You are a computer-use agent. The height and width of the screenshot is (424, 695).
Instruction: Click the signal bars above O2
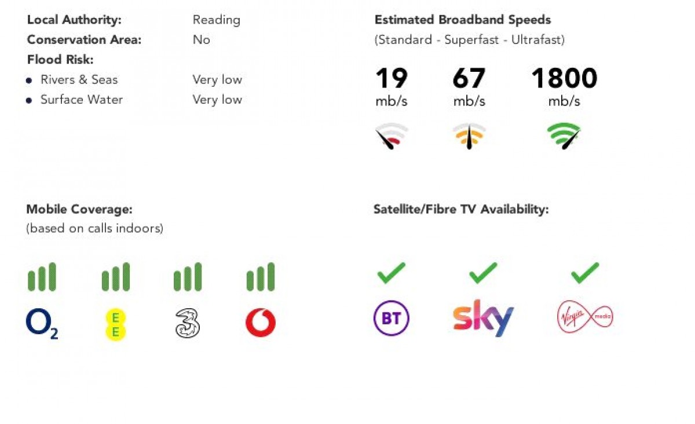pyautogui.click(x=42, y=277)
